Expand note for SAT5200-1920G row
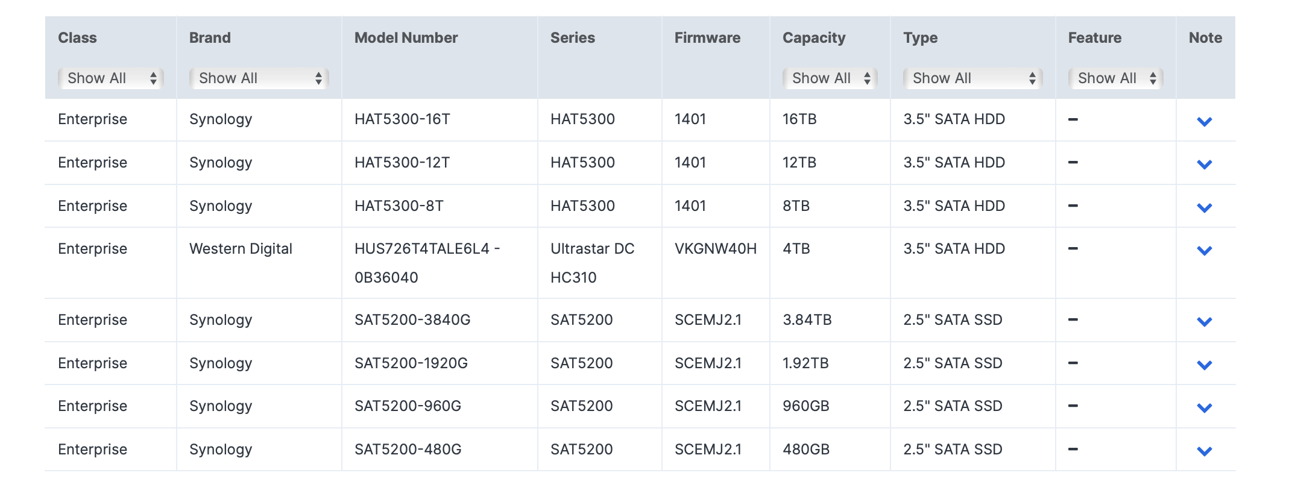1289x499 pixels. coord(1205,365)
